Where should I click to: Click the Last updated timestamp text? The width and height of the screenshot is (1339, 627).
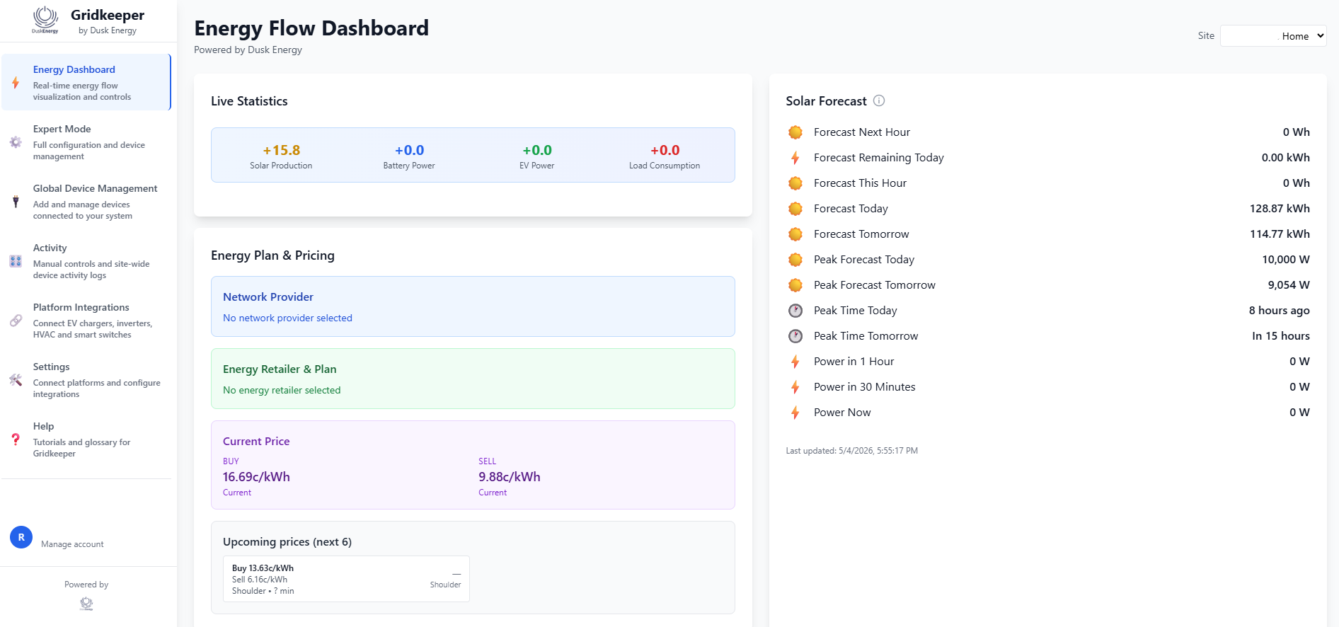pyautogui.click(x=851, y=451)
